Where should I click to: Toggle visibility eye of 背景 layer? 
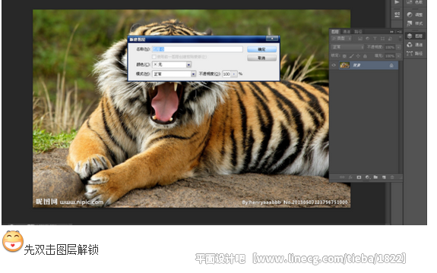334,65
